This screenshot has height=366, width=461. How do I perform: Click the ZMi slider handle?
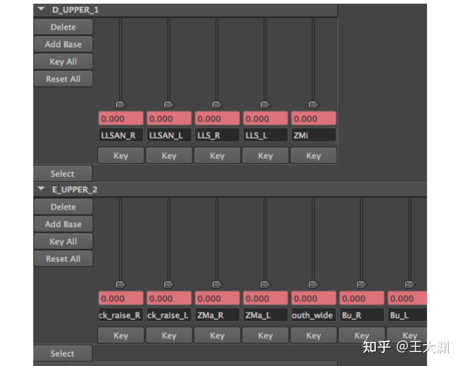click(313, 105)
